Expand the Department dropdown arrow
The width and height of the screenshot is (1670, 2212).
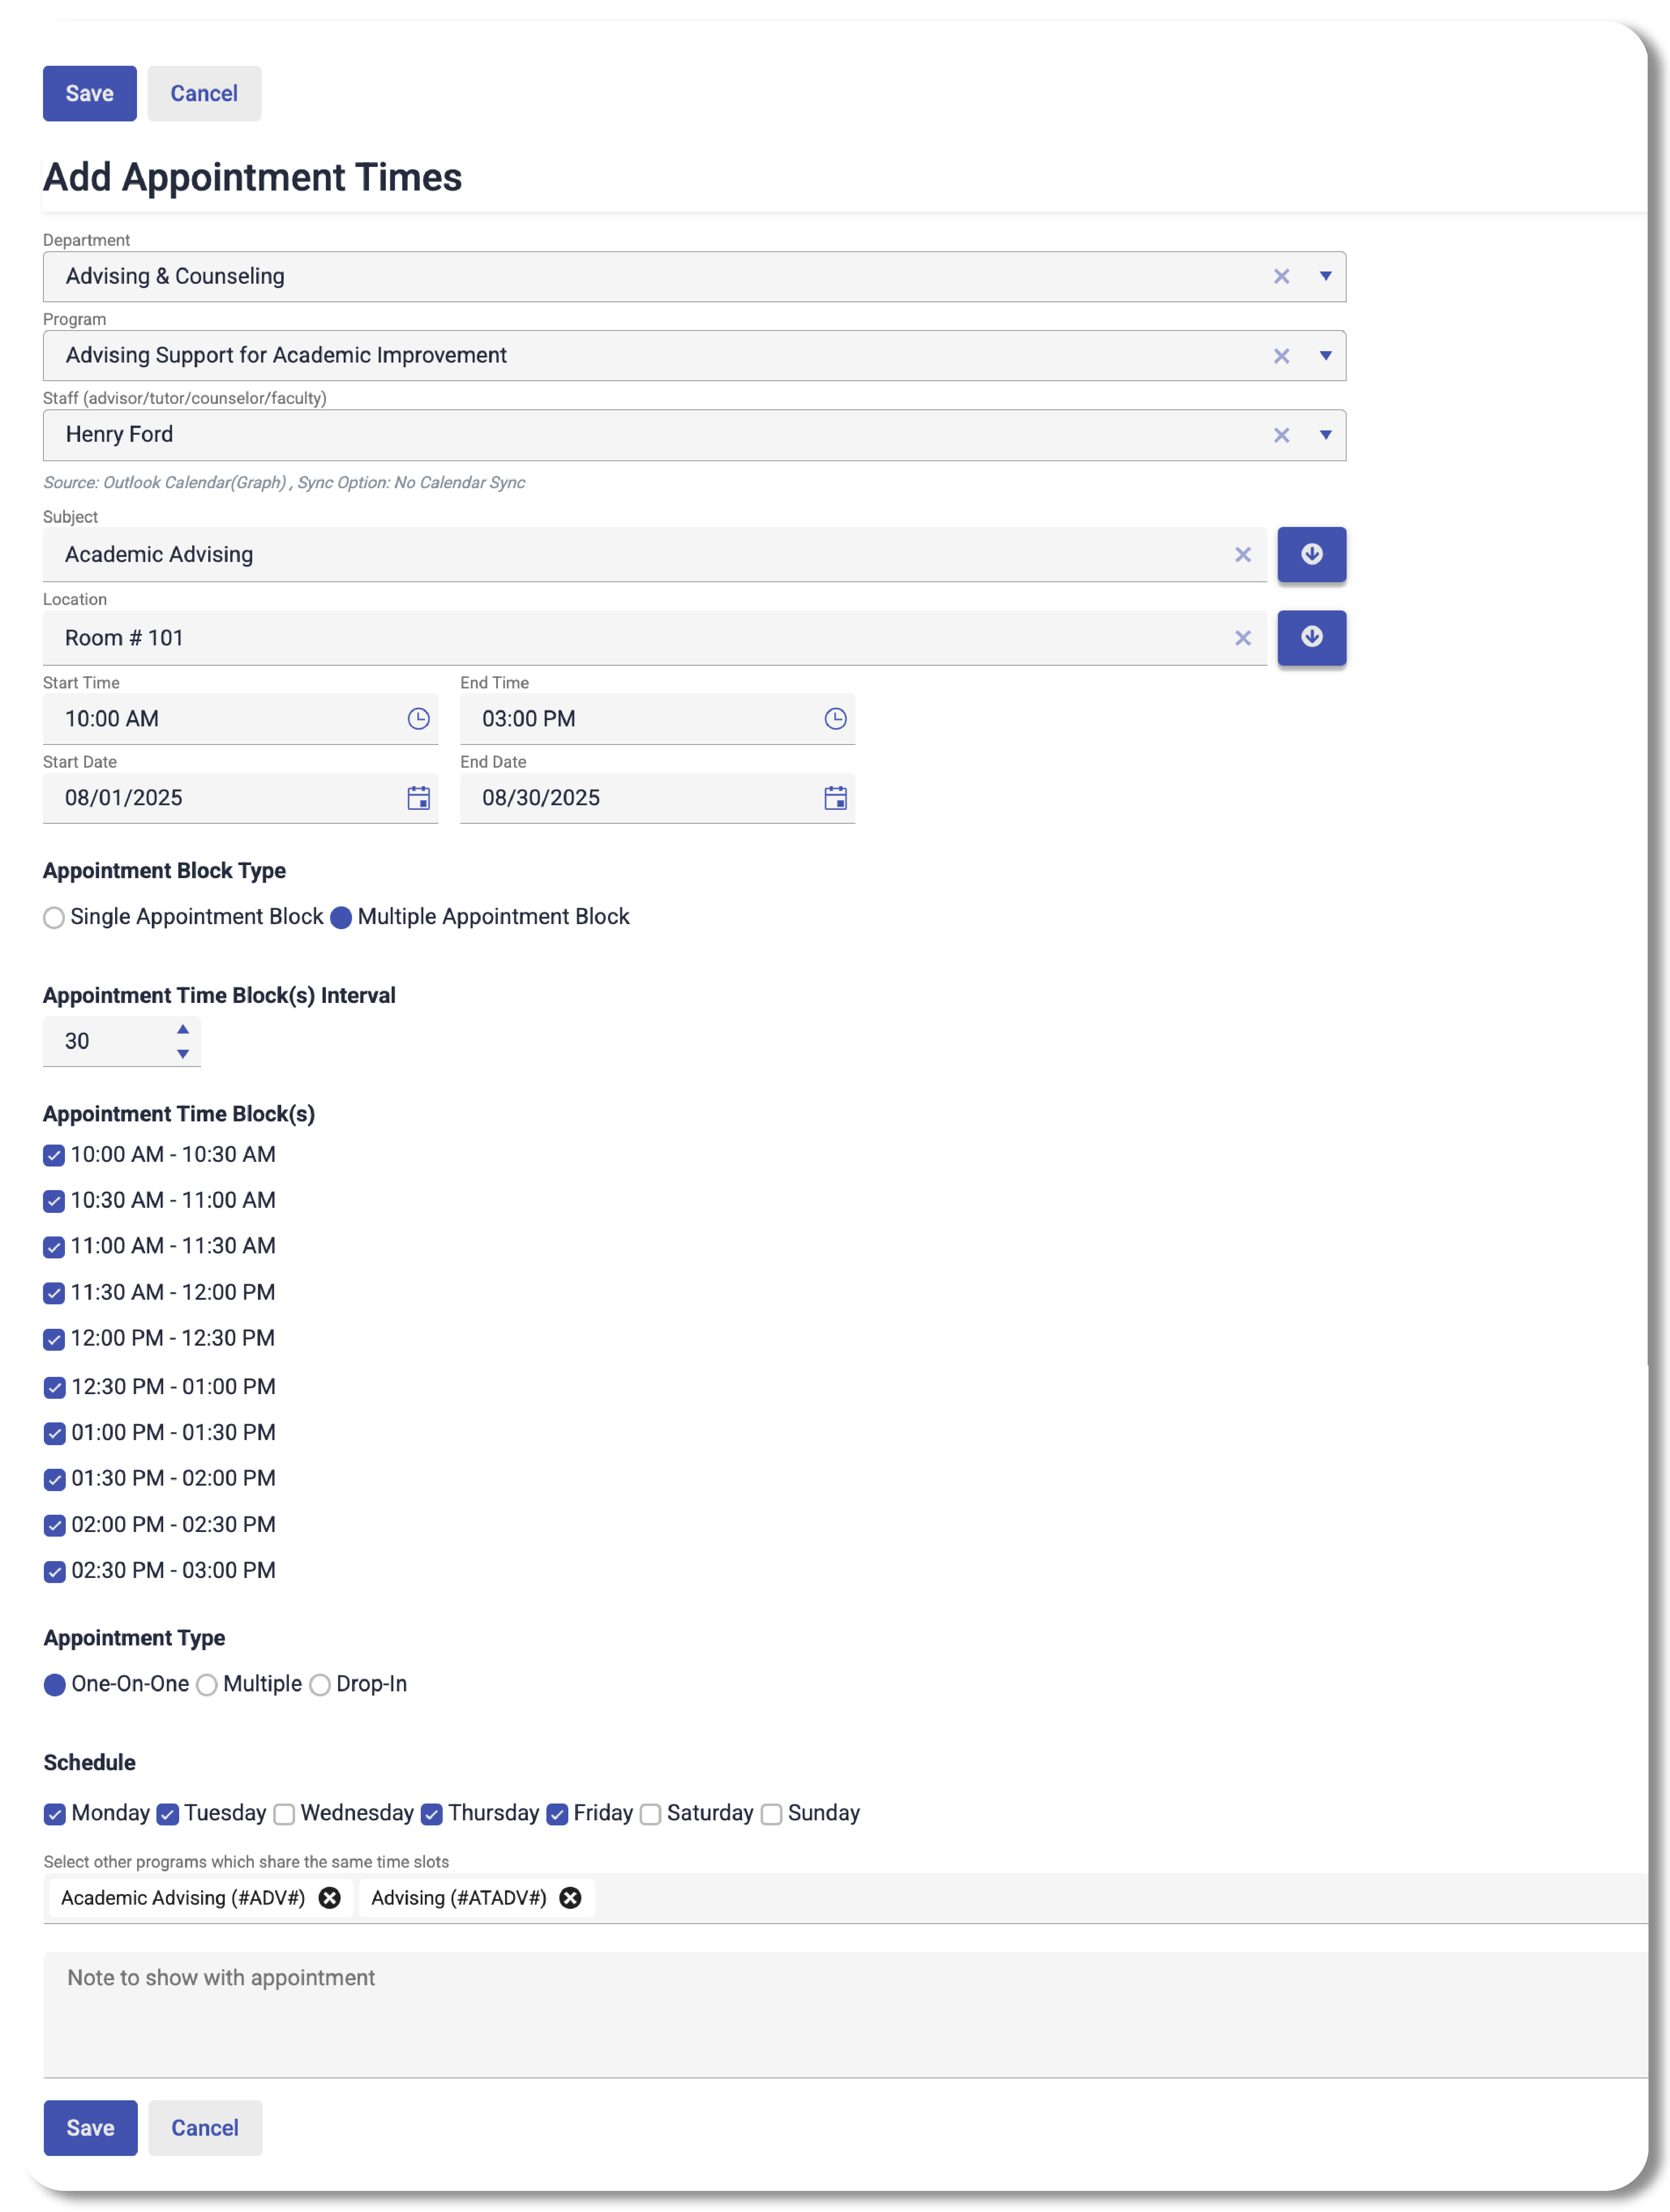[1325, 276]
